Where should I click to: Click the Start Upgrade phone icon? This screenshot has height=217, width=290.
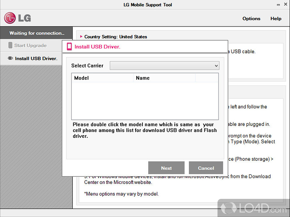[10, 46]
